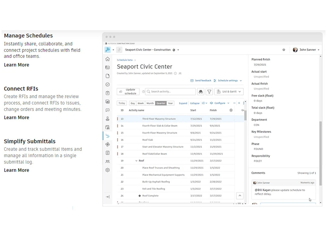Screen dimensions: 327x245
Task: Open the Members people icon in sidebar
Action: pyautogui.click(x=107, y=162)
